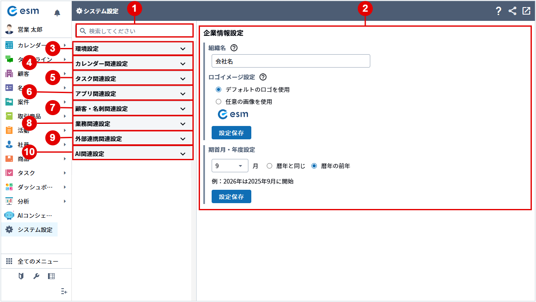Choose 暦年と同じ radio button
The width and height of the screenshot is (536, 302).
[270, 166]
